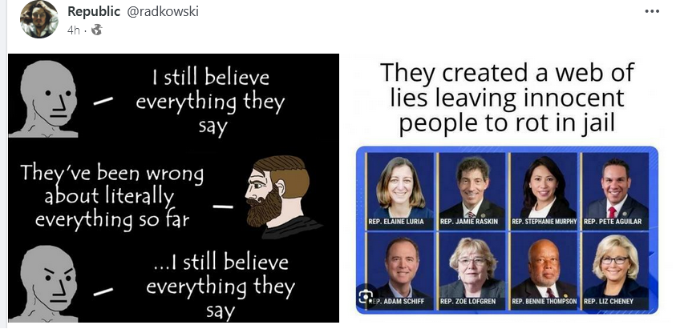Click the camera search icon on the image
This screenshot has width=676, height=329.
point(366,295)
